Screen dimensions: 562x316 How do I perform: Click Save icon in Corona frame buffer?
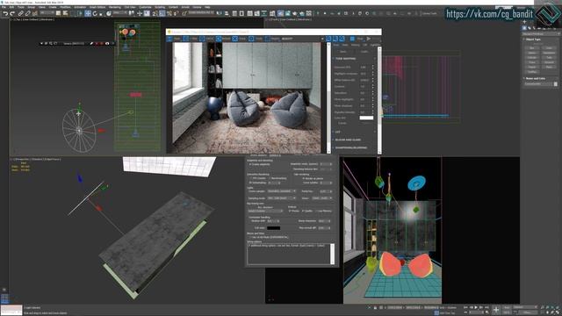[x=169, y=39]
